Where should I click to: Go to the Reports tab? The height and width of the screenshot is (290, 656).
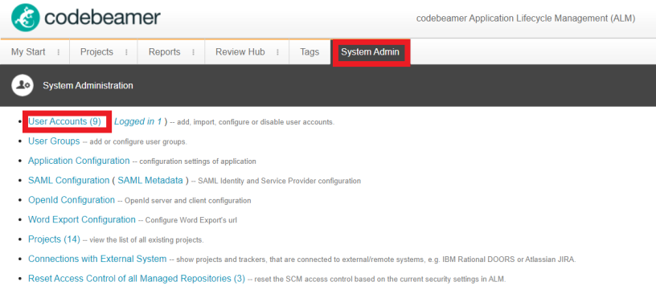pyautogui.click(x=165, y=52)
